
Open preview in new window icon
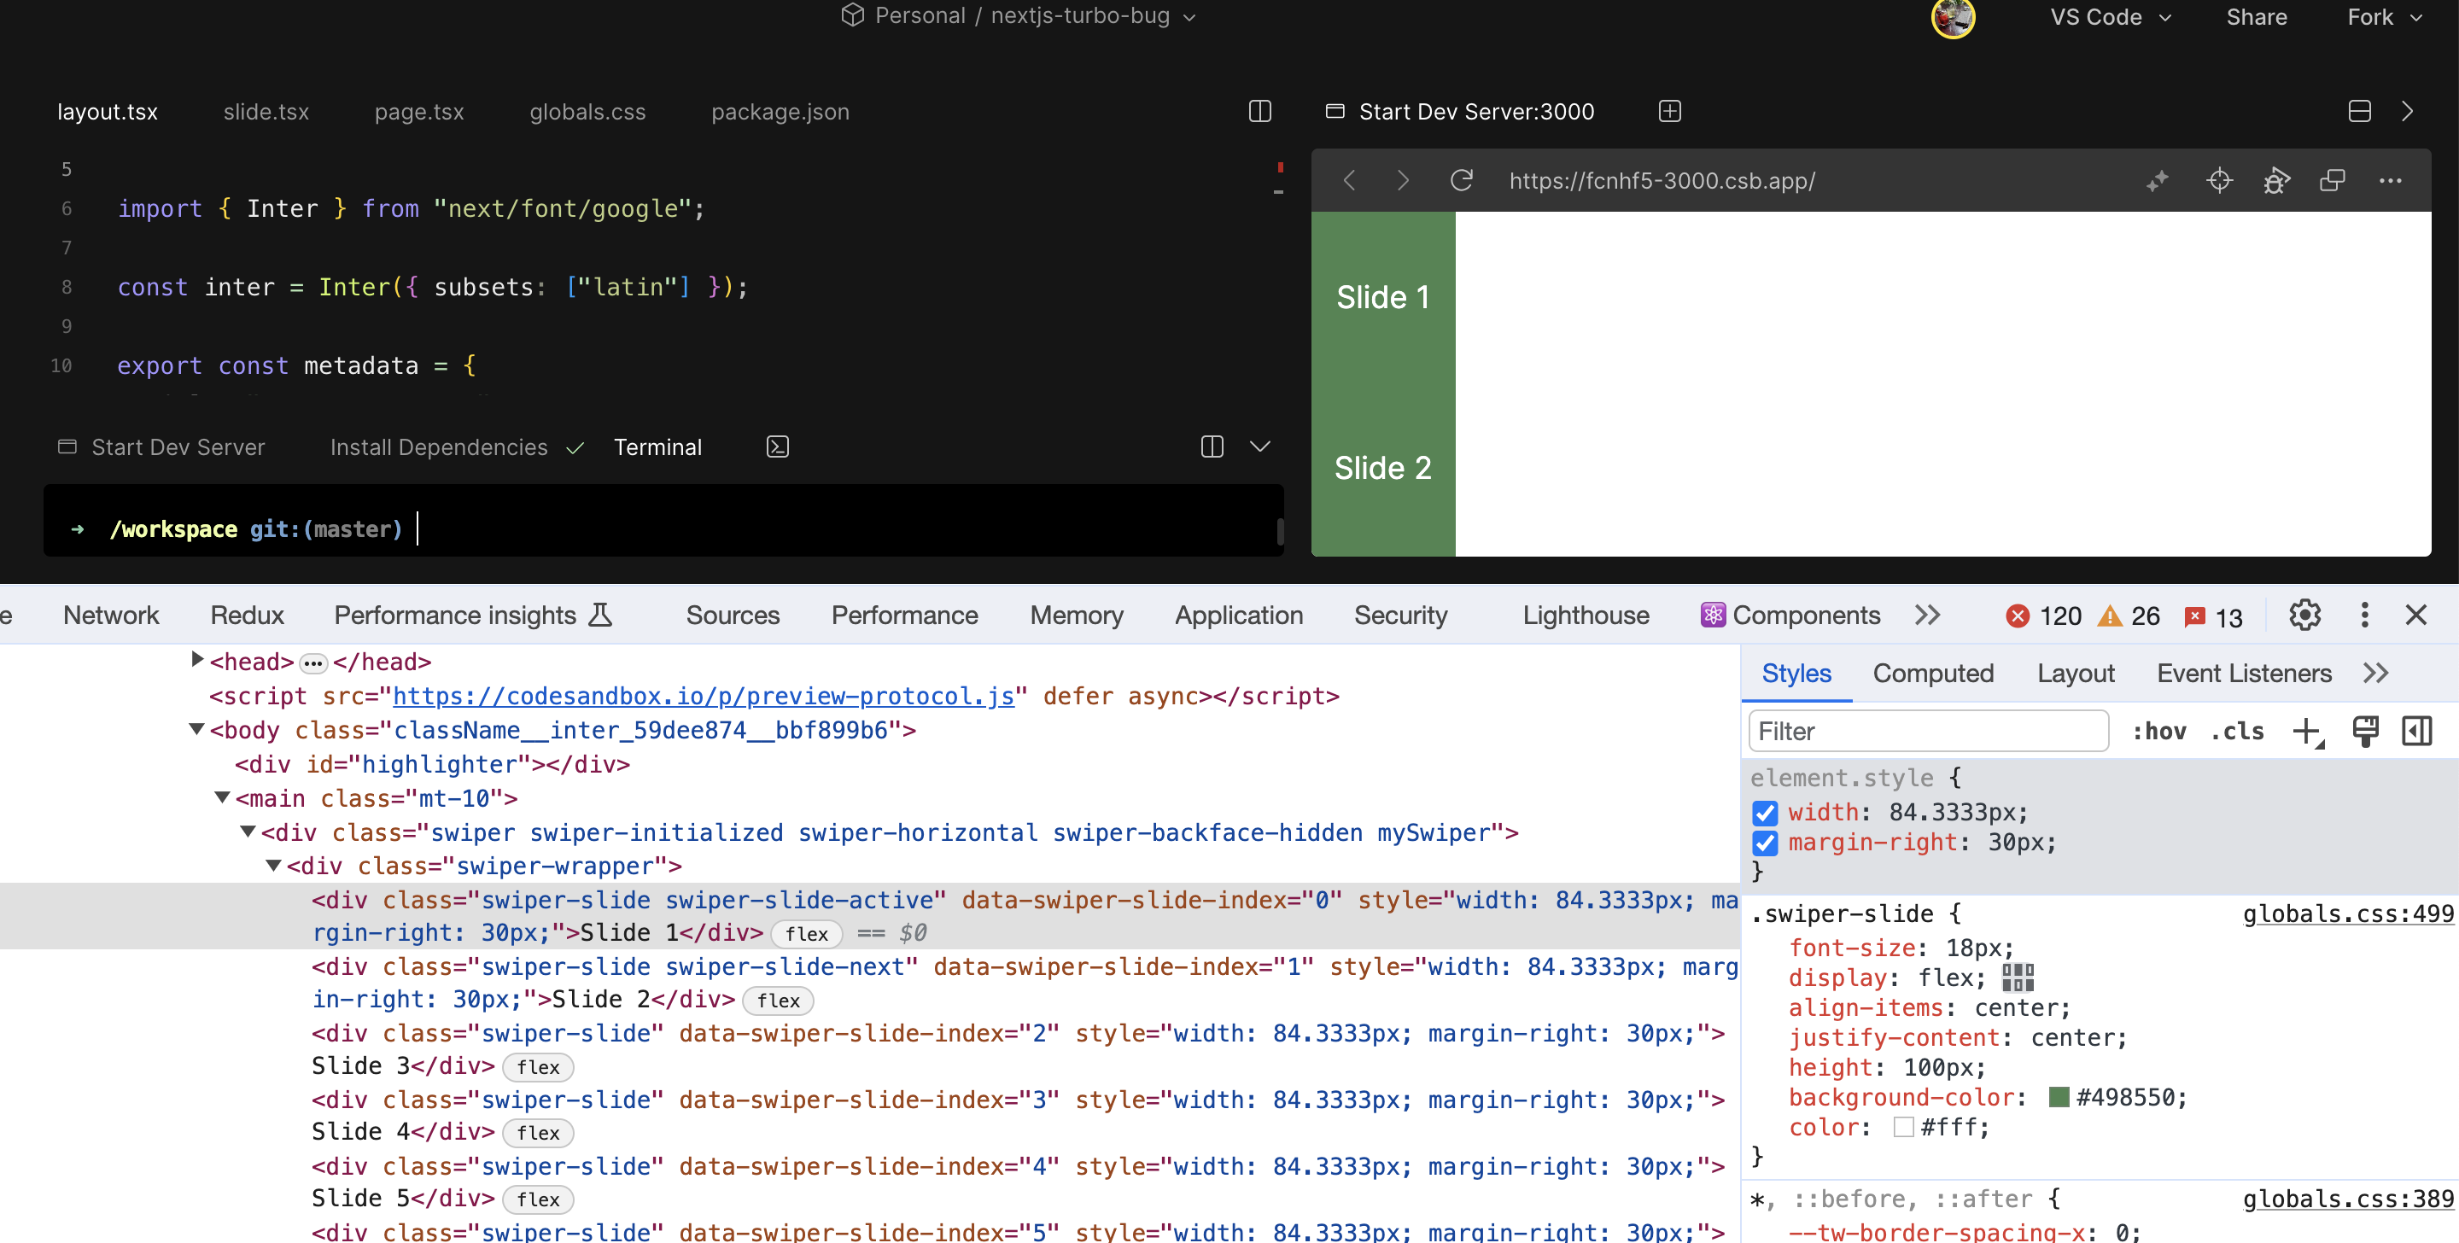(2333, 180)
